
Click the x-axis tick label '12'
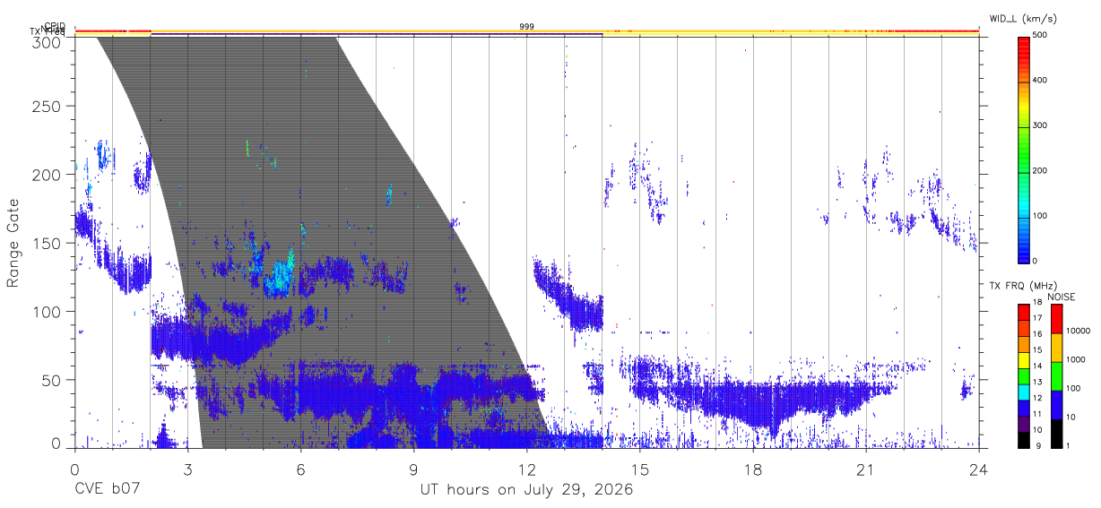(526, 469)
